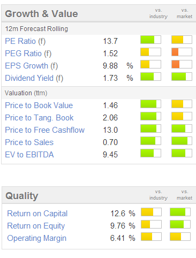The width and height of the screenshot is (196, 258).
Task: Click the Price to Book Value link
Action: point(39,105)
